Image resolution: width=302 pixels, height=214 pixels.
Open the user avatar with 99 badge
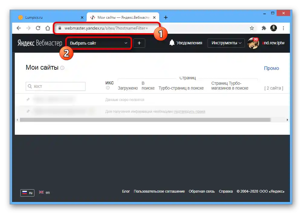pyautogui.click(x=253, y=43)
